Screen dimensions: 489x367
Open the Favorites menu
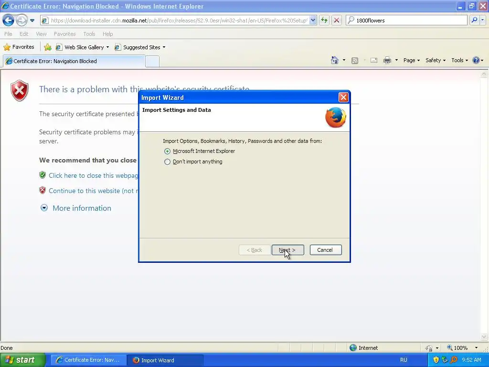pos(64,34)
